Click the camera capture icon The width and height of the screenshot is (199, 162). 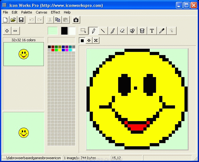76,20
